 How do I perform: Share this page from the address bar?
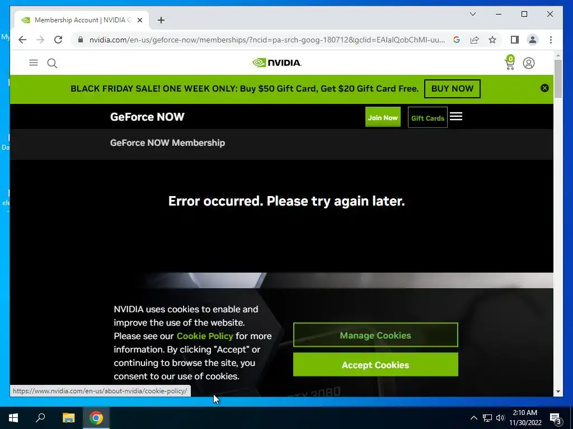(x=475, y=40)
